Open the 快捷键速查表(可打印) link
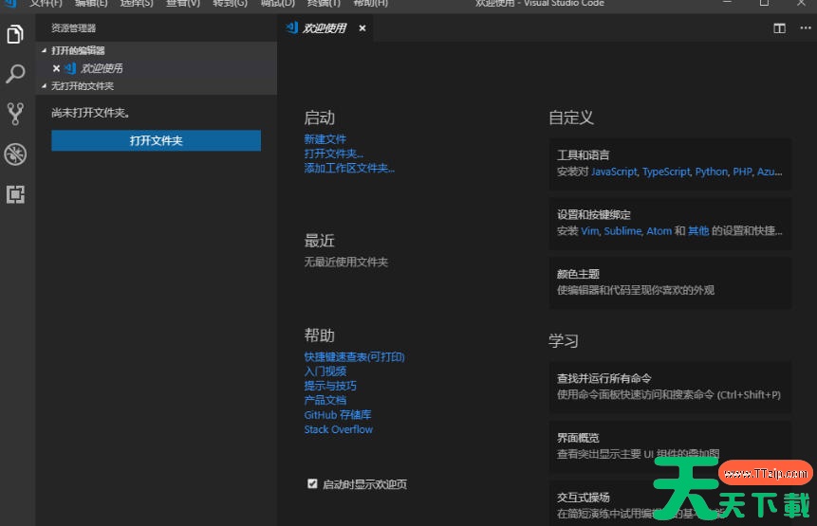Viewport: 817px width, 526px height. (354, 357)
